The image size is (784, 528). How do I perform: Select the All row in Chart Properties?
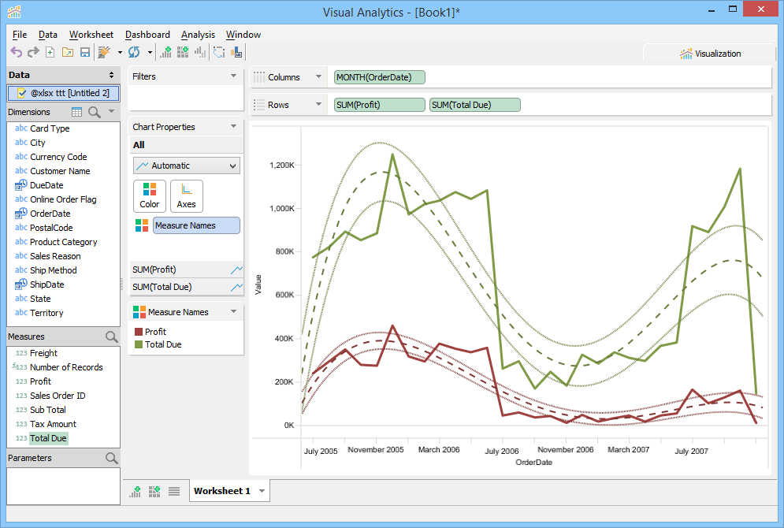[187, 145]
